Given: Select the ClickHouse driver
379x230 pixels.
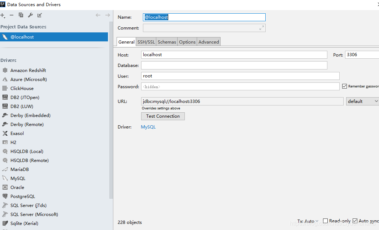Looking at the screenshot, I should (x=22, y=88).
